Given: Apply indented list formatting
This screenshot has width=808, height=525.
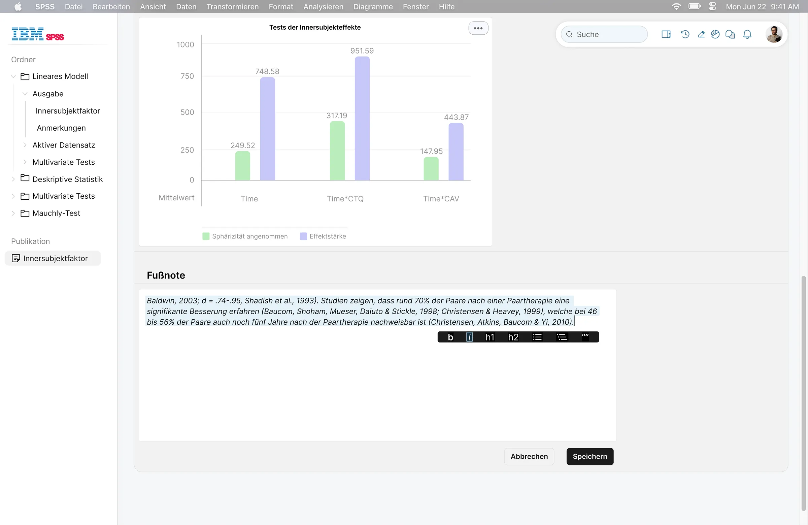Looking at the screenshot, I should 562,337.
